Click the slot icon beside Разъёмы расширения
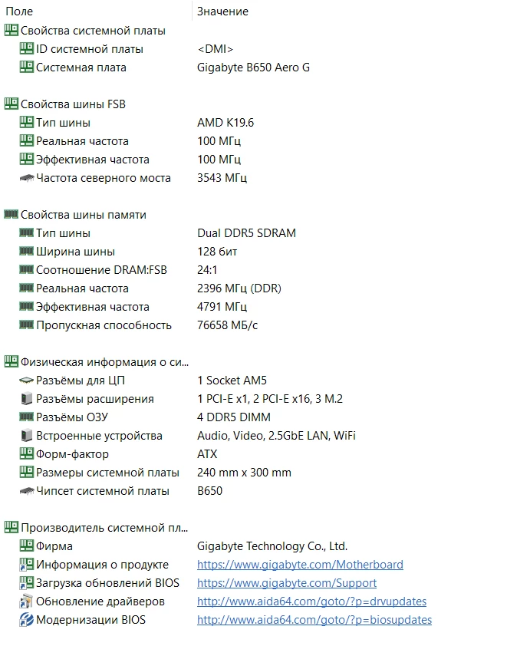Image resolution: width=507 pixels, height=646 pixels. (x=26, y=399)
